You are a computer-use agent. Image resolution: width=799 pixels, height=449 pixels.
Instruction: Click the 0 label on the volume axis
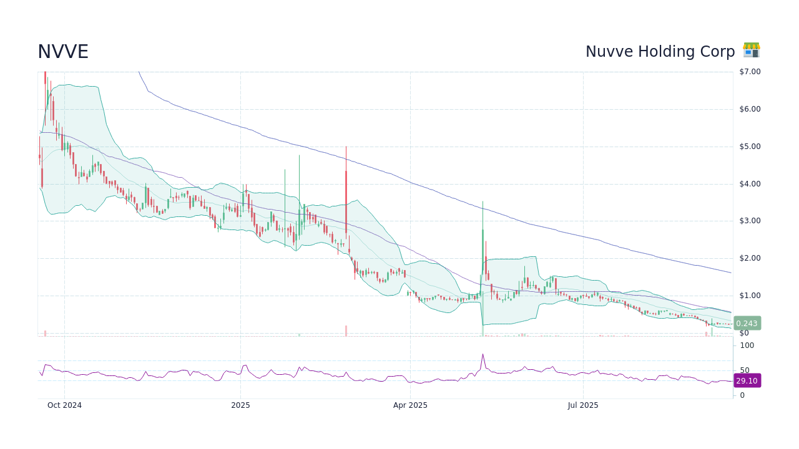(x=742, y=395)
